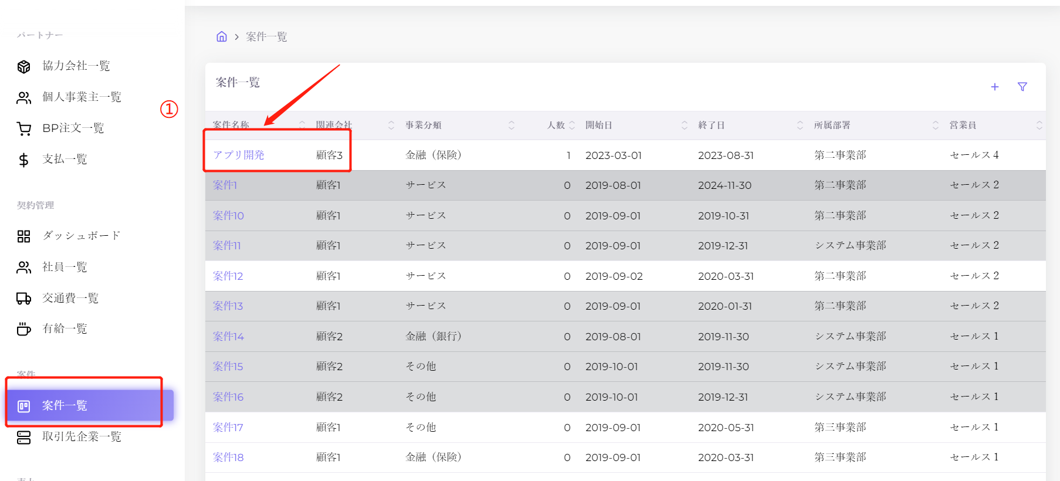Click the dollar icon for 支払一覧
Image resolution: width=1060 pixels, height=481 pixels.
[23, 160]
